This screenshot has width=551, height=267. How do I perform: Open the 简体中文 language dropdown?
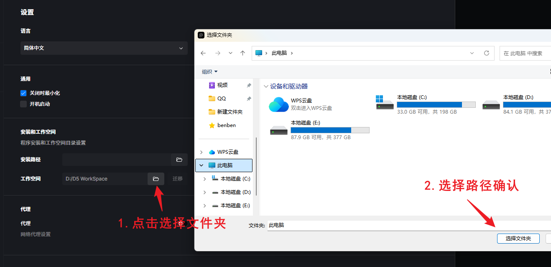(104, 48)
